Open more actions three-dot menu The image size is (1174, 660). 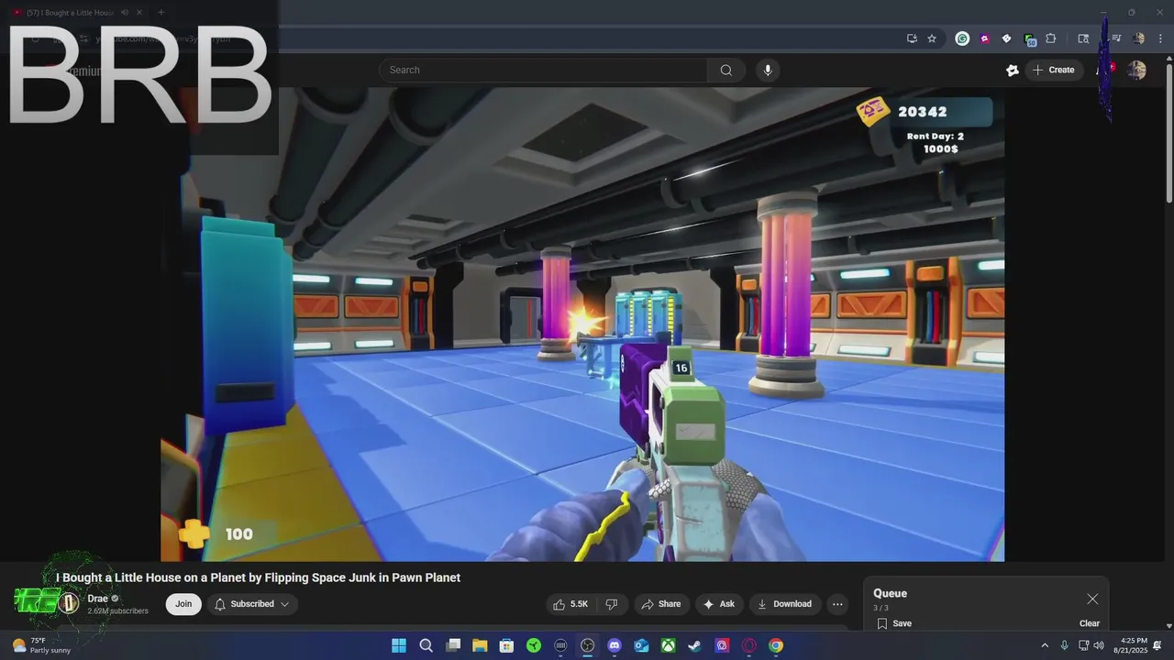[x=836, y=604]
